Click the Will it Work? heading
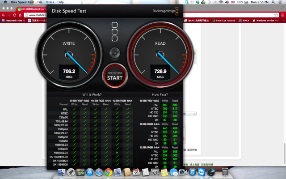 (92, 94)
